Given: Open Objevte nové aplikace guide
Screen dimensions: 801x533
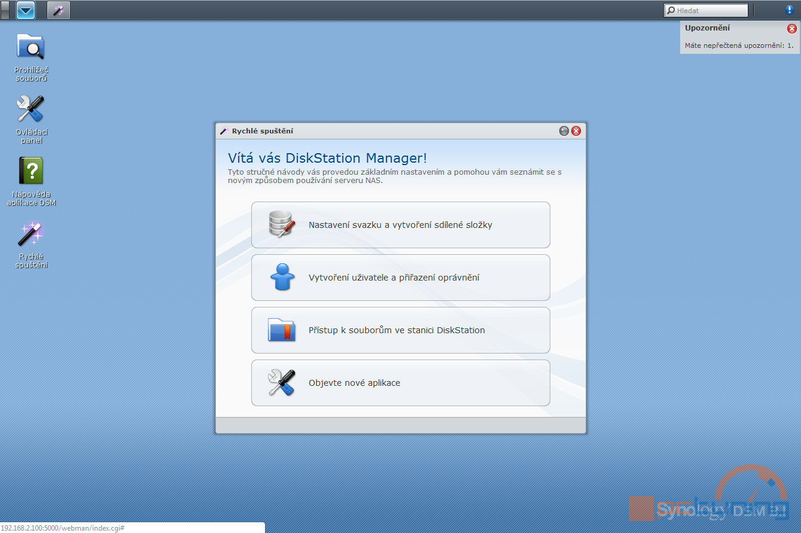Looking at the screenshot, I should tap(401, 383).
